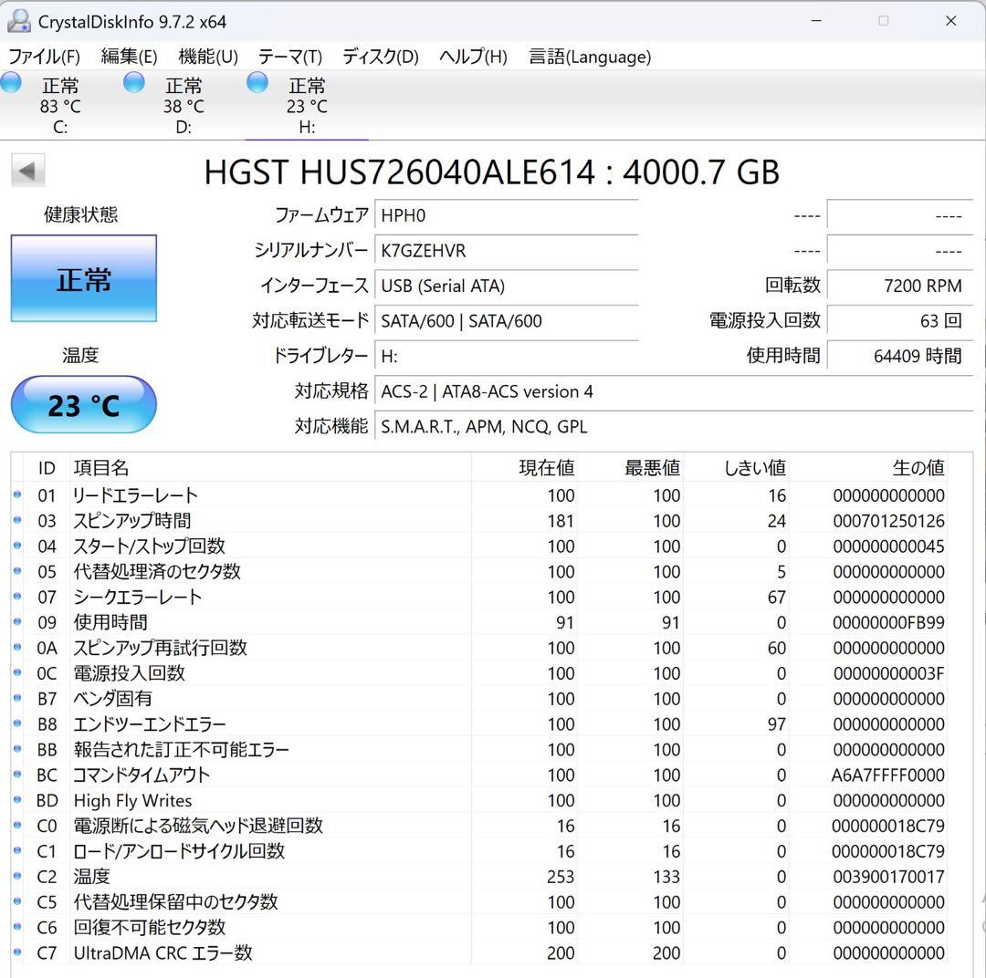
Task: Open the テーマ(T) menu
Action: [x=288, y=57]
